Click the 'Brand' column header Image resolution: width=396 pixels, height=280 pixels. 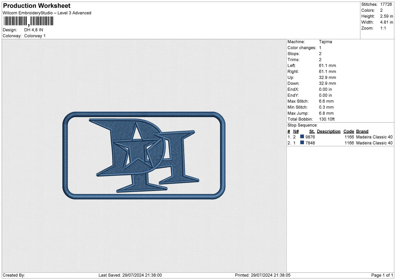(362, 131)
